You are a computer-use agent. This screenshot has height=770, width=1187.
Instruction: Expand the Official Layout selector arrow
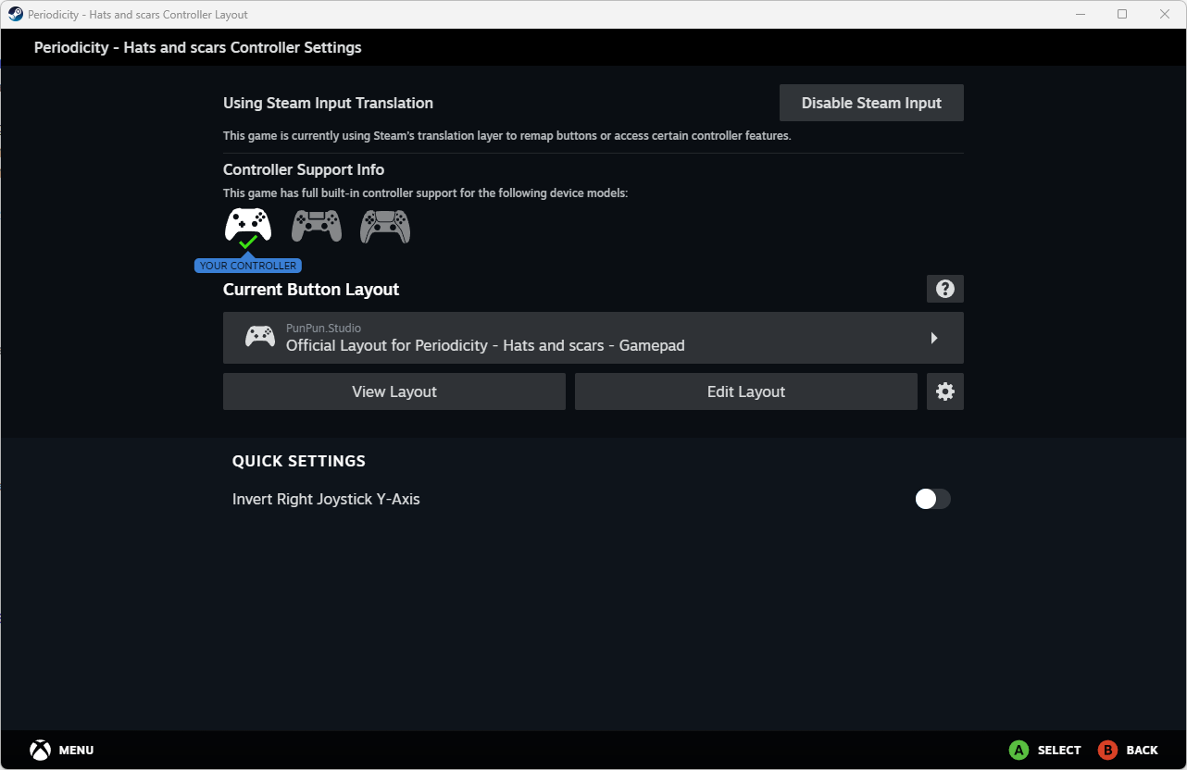pyautogui.click(x=934, y=338)
